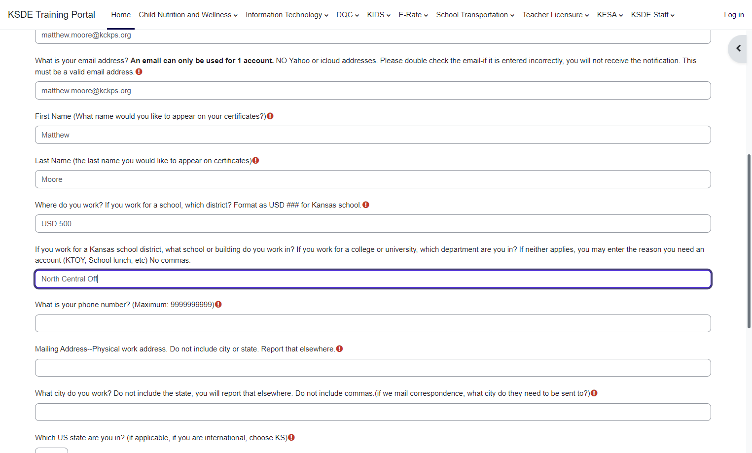The width and height of the screenshot is (752, 453).
Task: Expand KSDE Staff menu
Action: pyautogui.click(x=653, y=15)
